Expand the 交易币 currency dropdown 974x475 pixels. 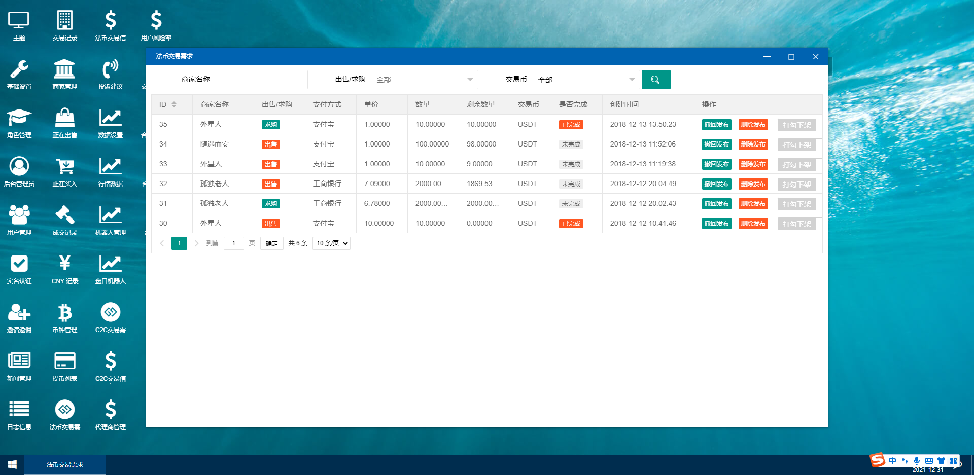pyautogui.click(x=586, y=80)
